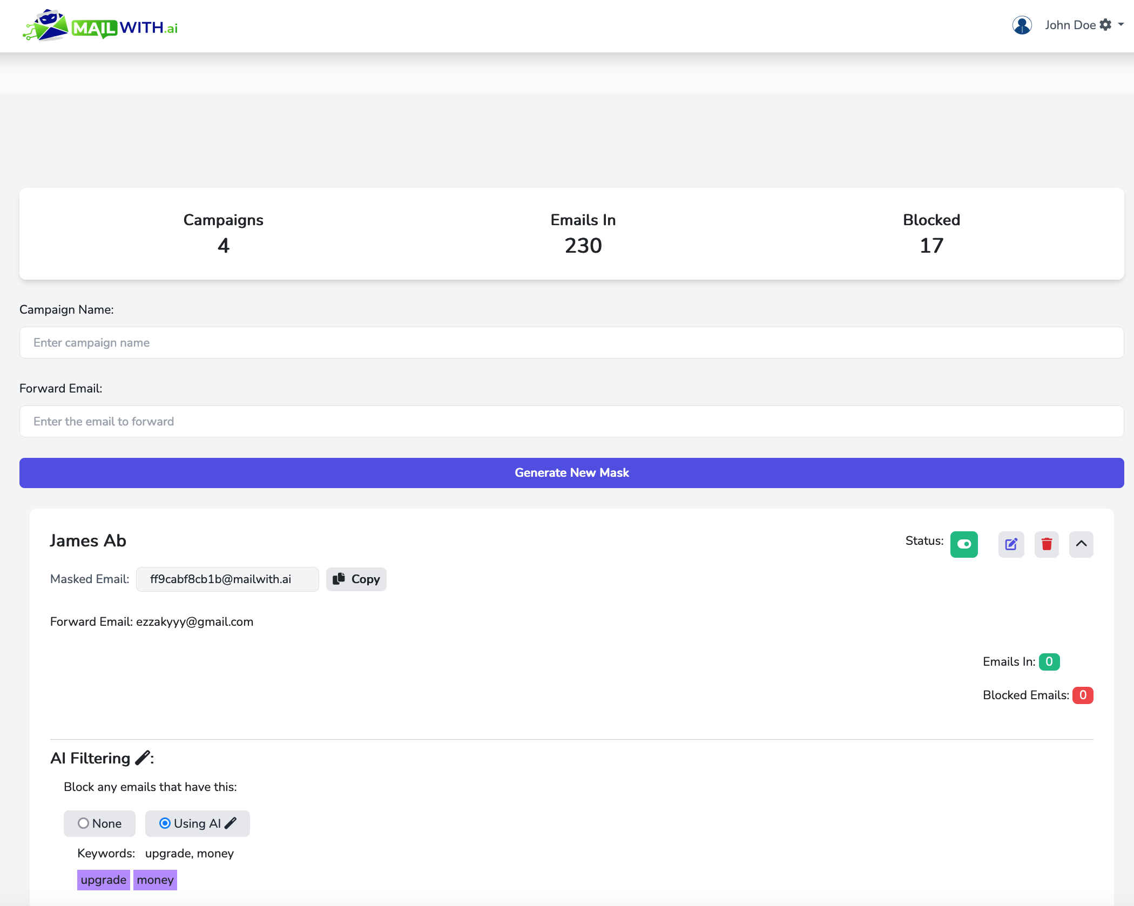Click the purple money keyword tag

pyautogui.click(x=155, y=880)
